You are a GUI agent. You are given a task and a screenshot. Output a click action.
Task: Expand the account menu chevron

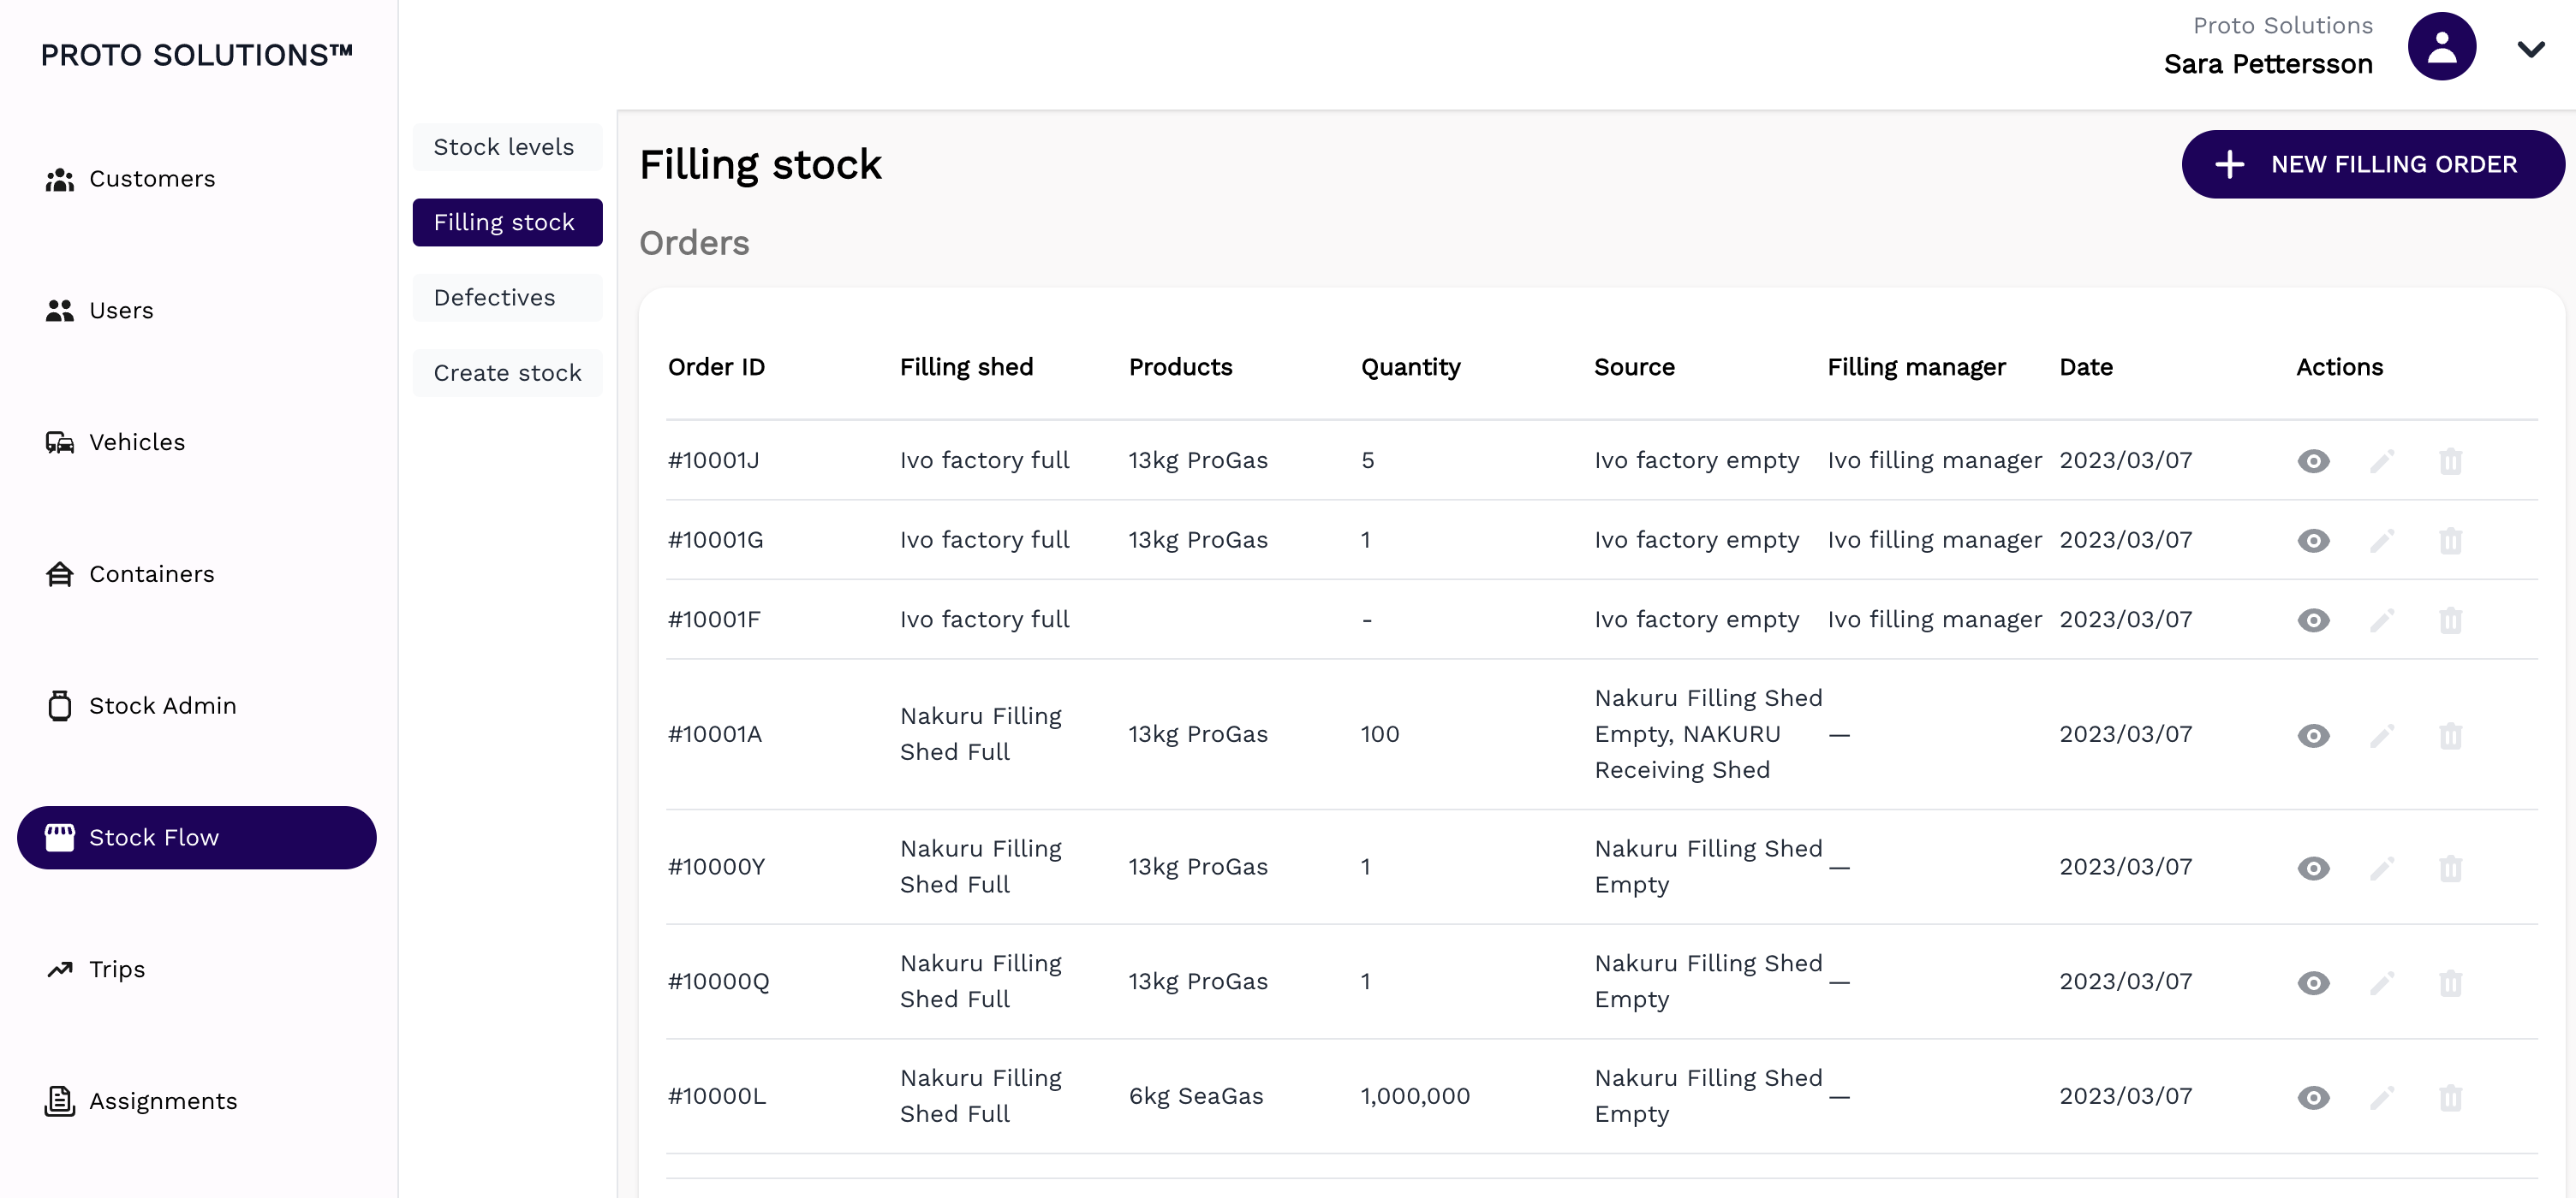click(2530, 49)
